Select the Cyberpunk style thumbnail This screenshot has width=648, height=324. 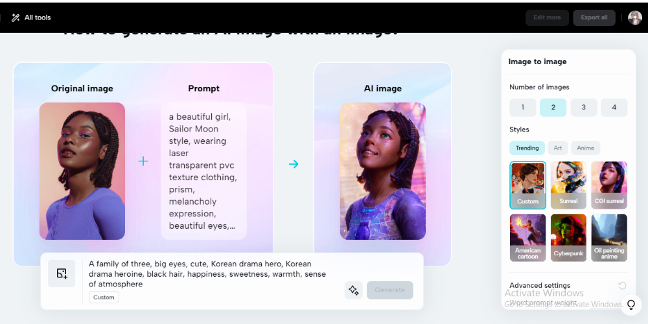pyautogui.click(x=568, y=238)
